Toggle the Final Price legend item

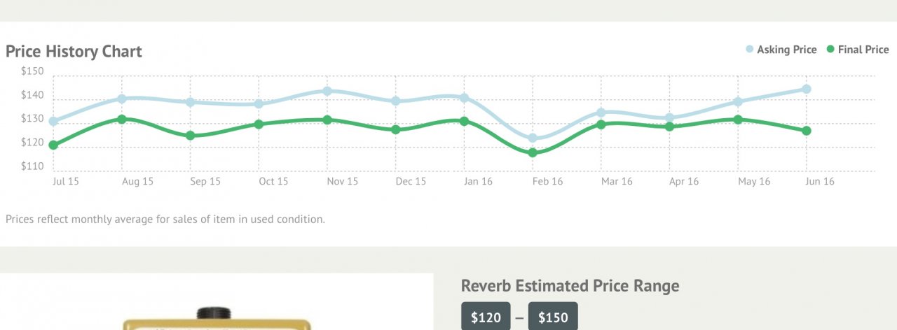coord(857,50)
